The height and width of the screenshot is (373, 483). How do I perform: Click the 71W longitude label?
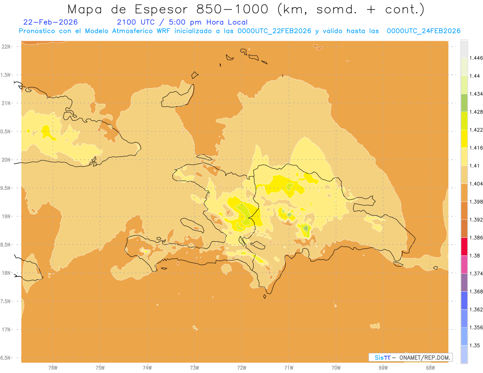pos(289,367)
